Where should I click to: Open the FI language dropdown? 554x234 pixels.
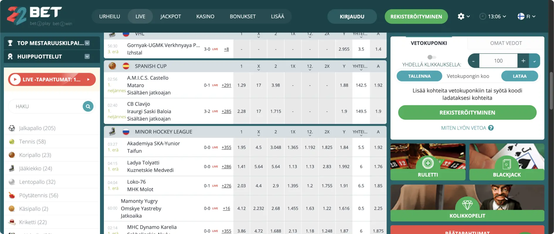pos(534,16)
